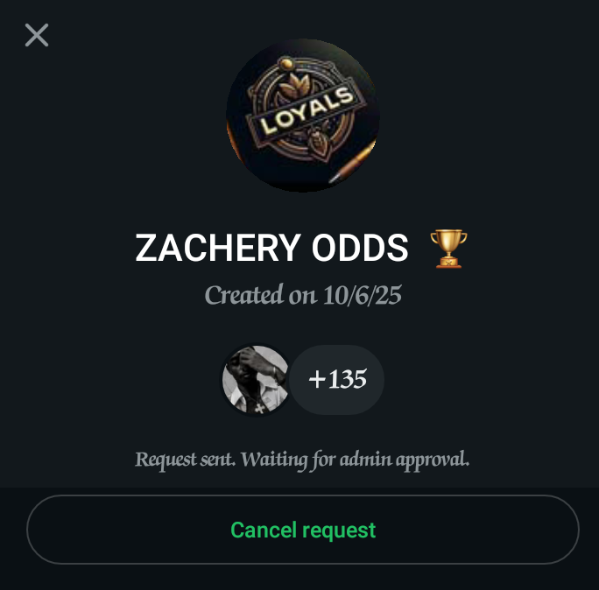
Task: Click the gold ball atop the logo
Action: click(x=285, y=63)
